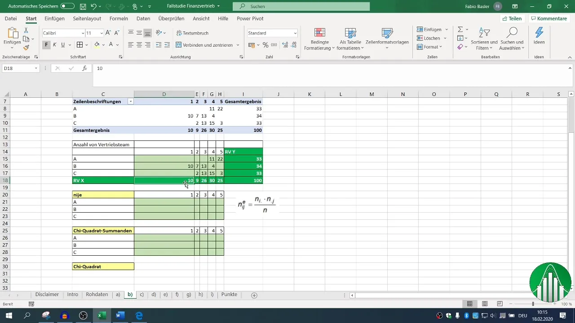Click the align right icon

pyautogui.click(x=147, y=45)
